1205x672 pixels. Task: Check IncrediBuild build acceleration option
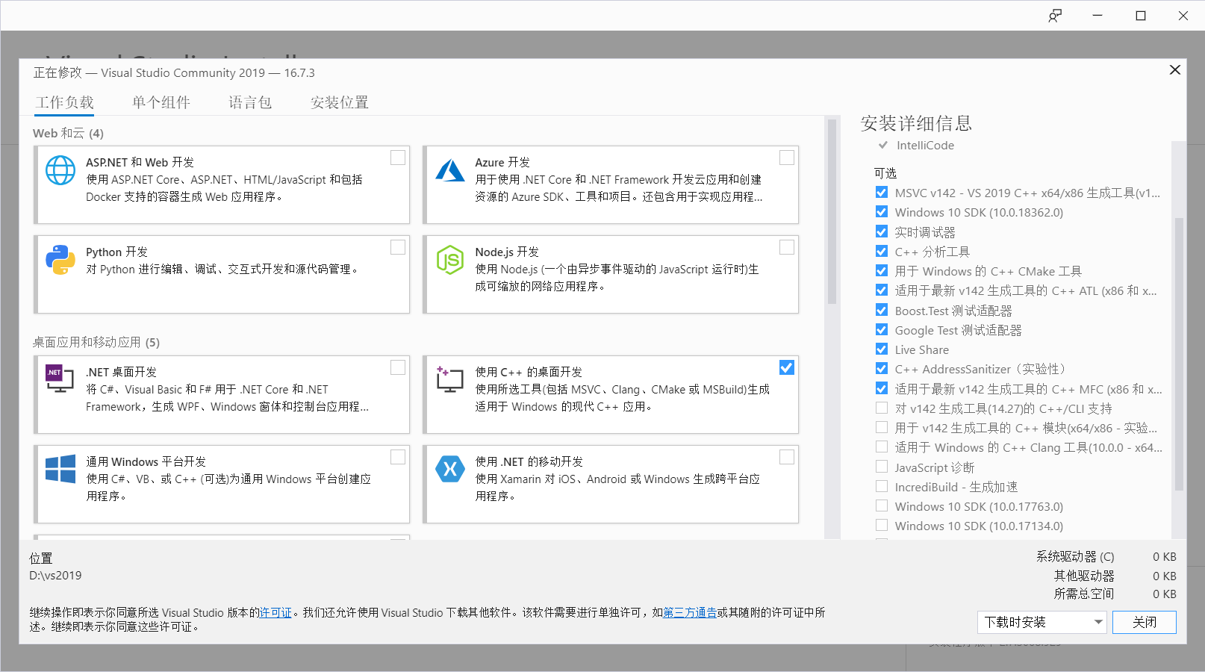click(x=882, y=487)
